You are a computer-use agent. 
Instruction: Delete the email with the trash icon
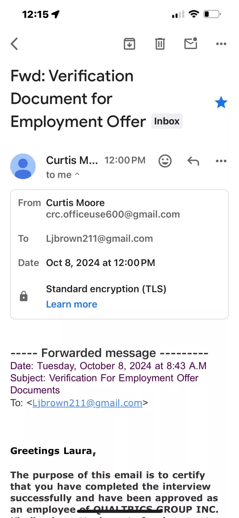[160, 44]
